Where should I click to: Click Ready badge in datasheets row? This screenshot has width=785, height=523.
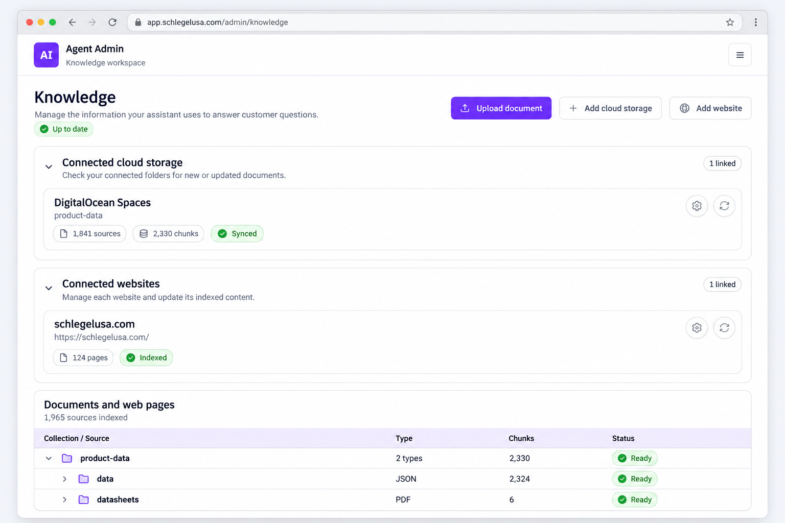point(635,500)
